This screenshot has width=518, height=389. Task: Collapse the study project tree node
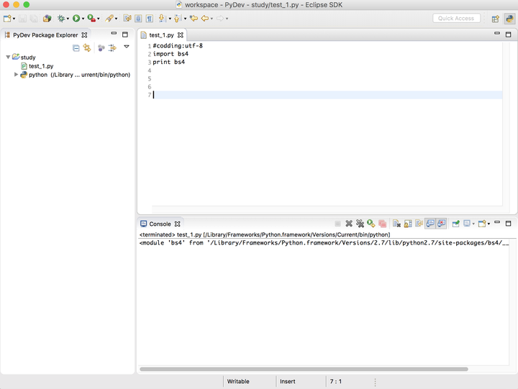coord(8,57)
